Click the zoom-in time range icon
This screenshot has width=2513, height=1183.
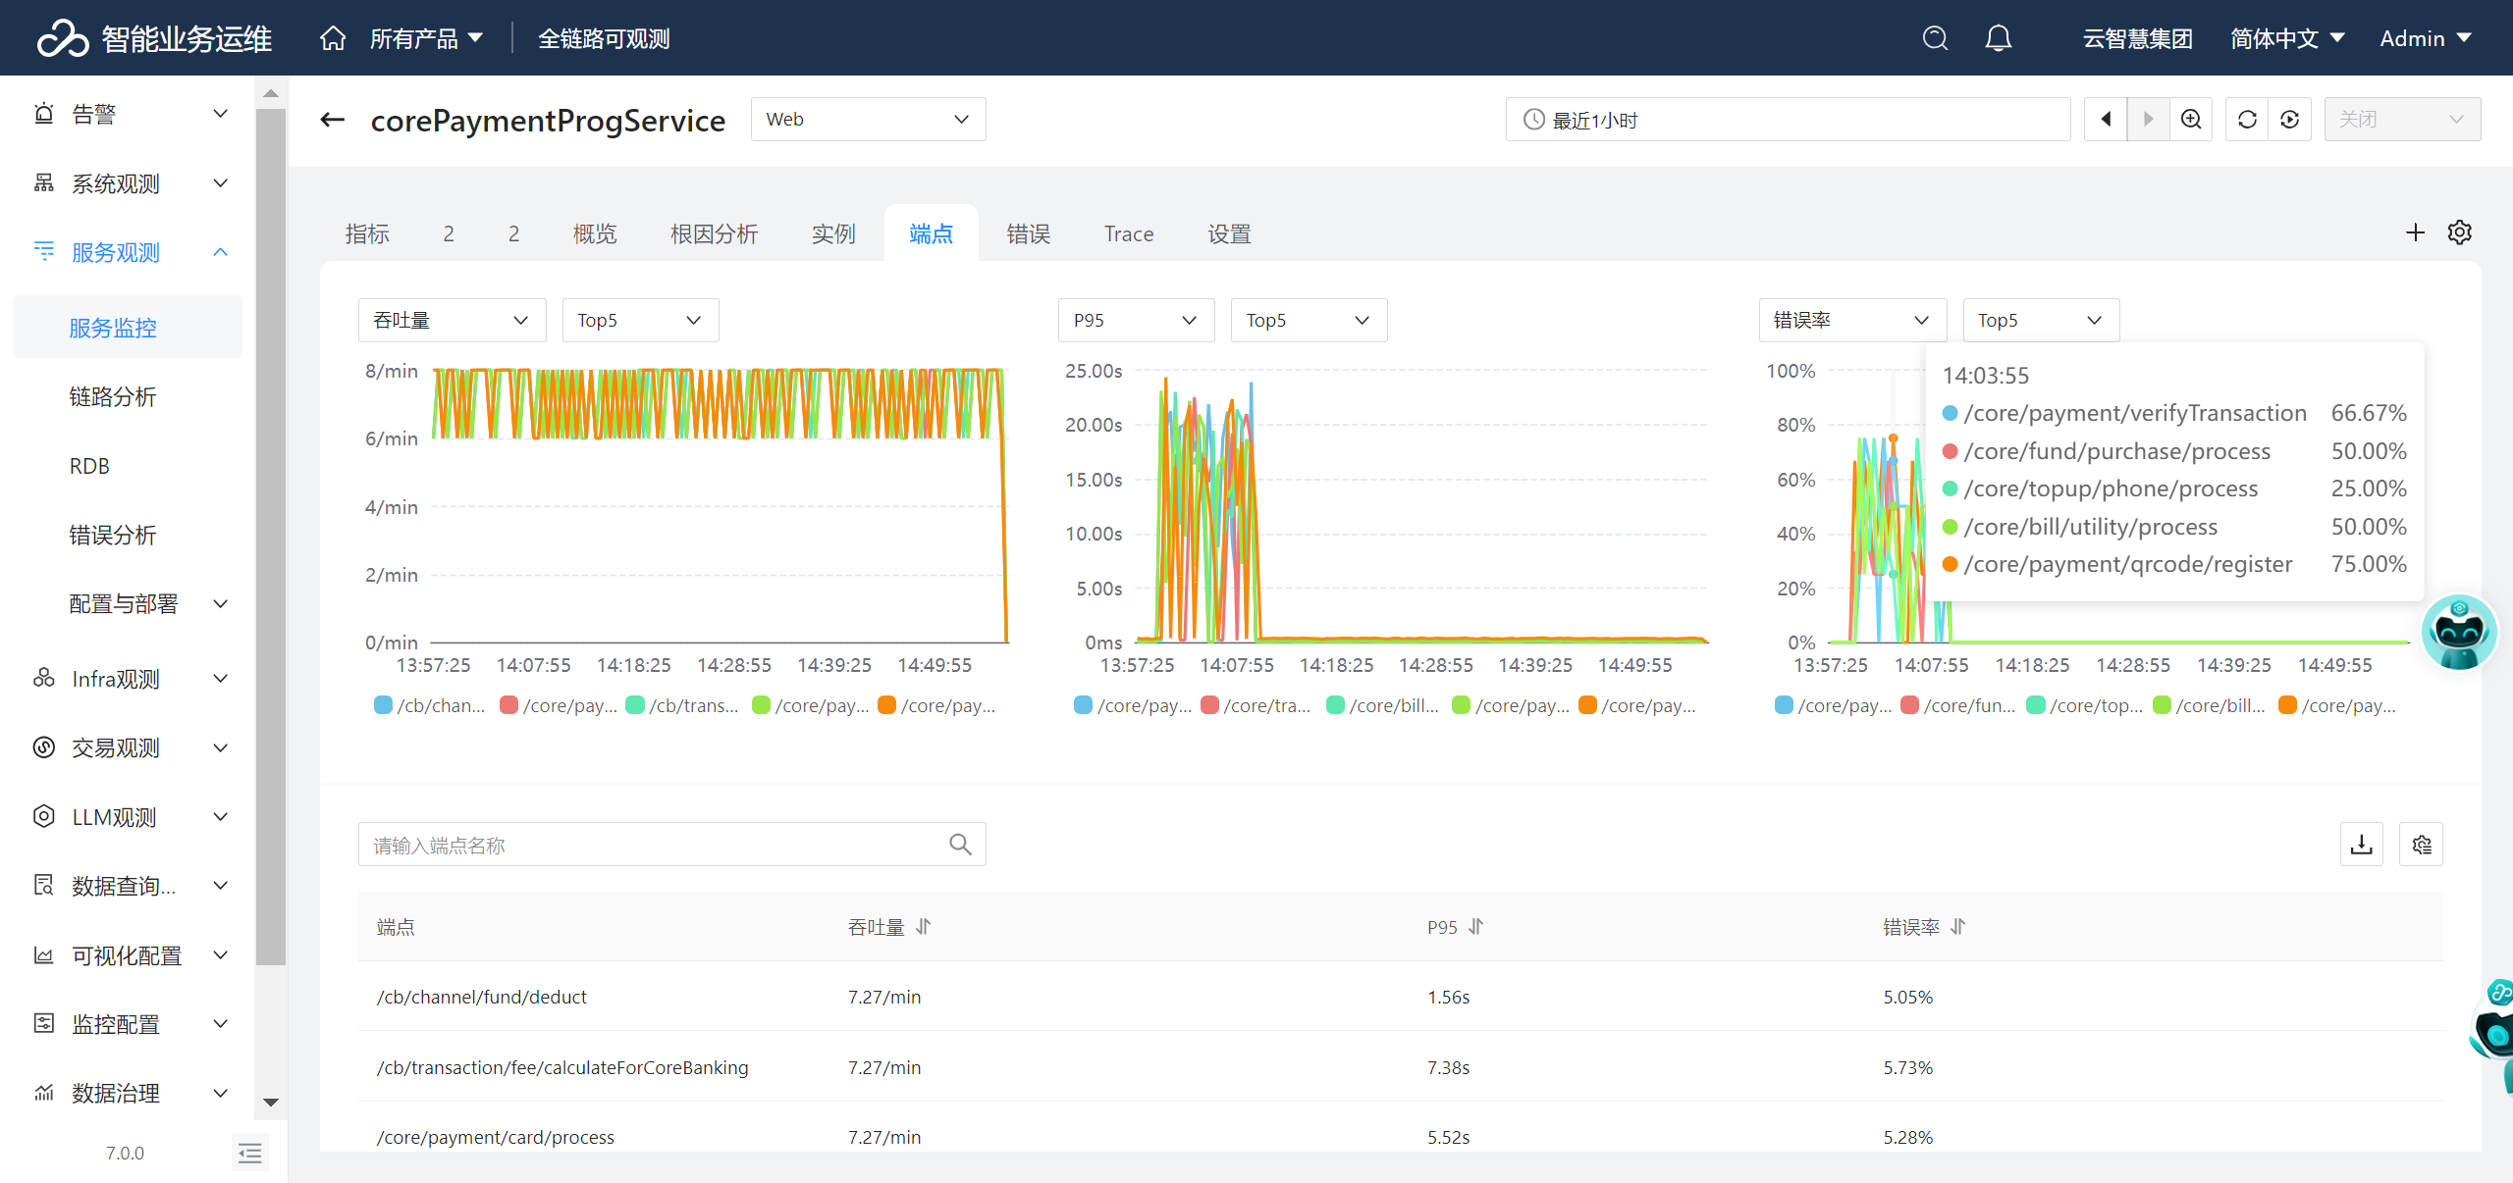(x=2191, y=120)
